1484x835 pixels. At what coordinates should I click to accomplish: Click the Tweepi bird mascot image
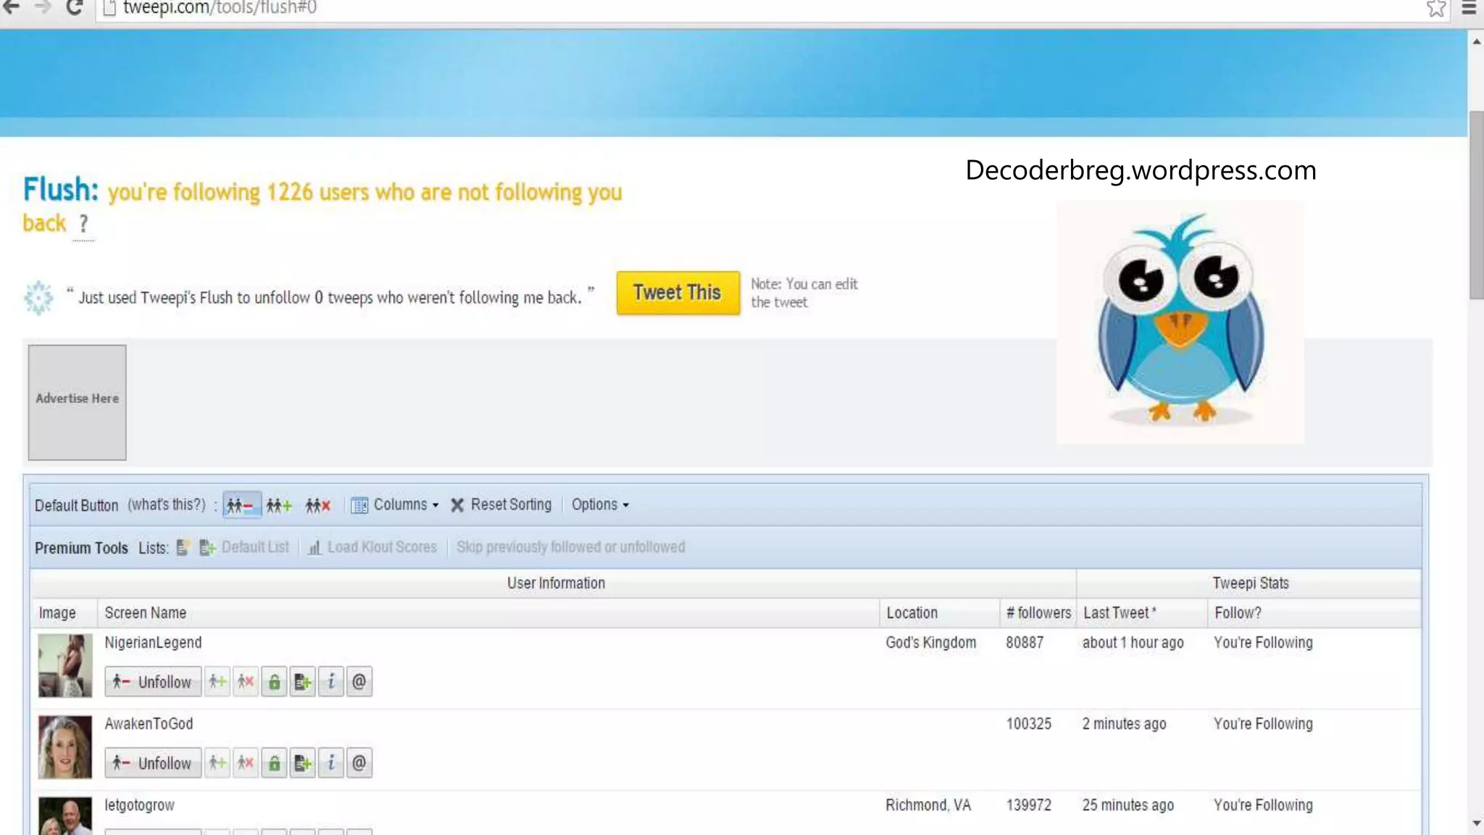[1180, 323]
